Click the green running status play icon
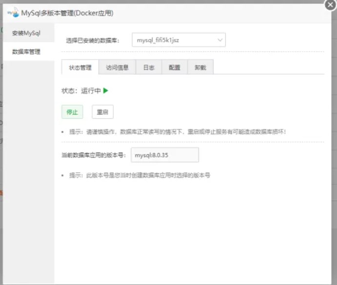 106,91
